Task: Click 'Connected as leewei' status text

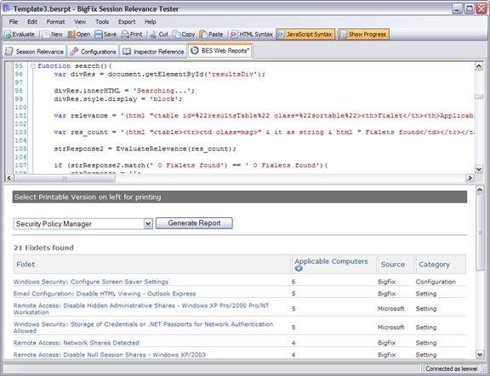Action: [451, 368]
